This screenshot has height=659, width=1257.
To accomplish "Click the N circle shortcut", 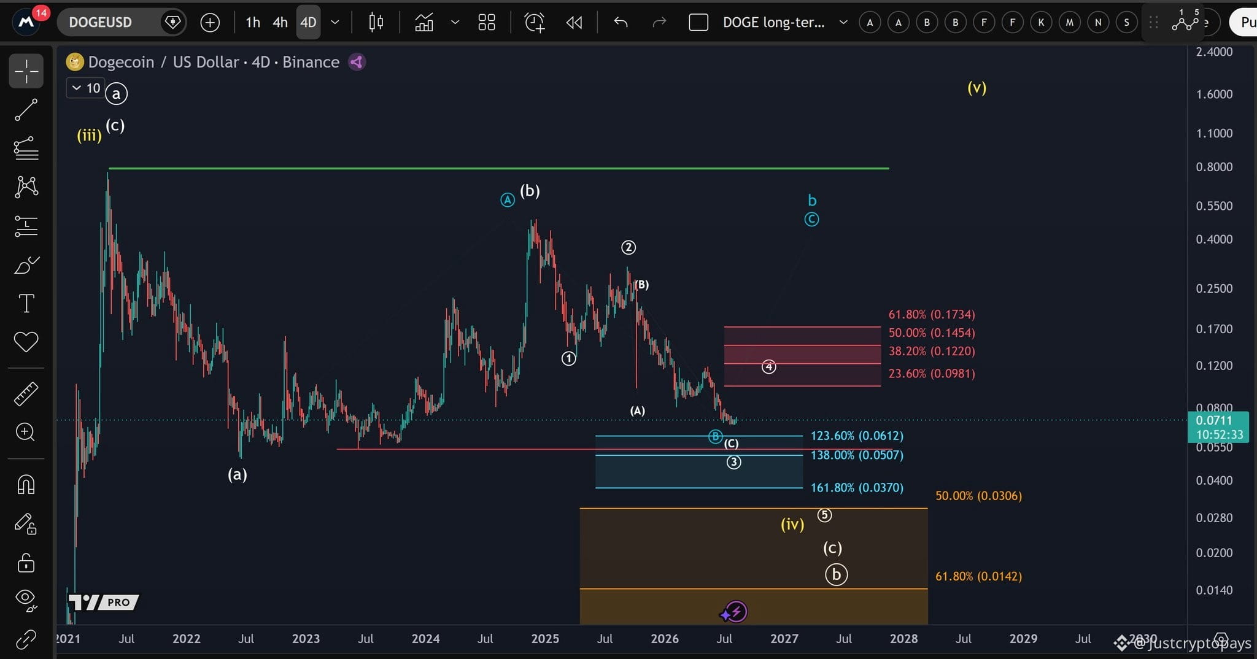I will tap(1098, 23).
